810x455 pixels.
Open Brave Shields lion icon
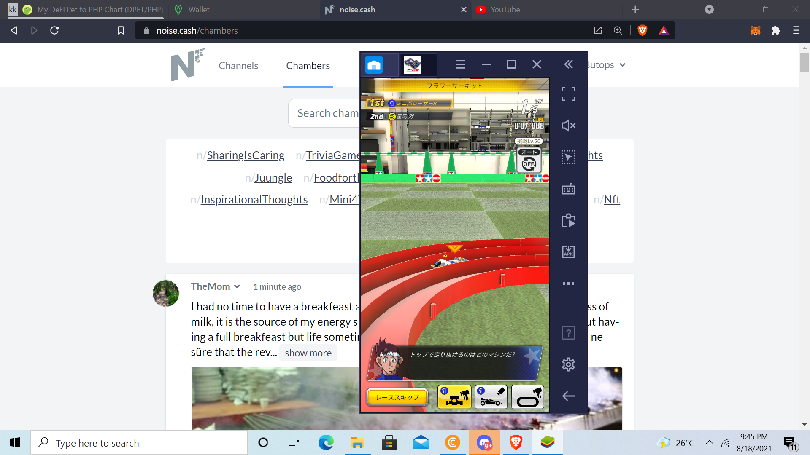[643, 30]
